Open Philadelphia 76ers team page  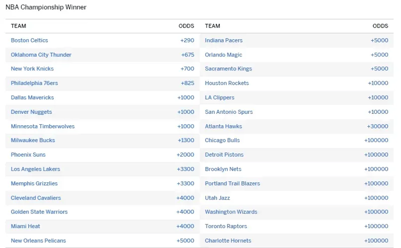pyautogui.click(x=34, y=83)
